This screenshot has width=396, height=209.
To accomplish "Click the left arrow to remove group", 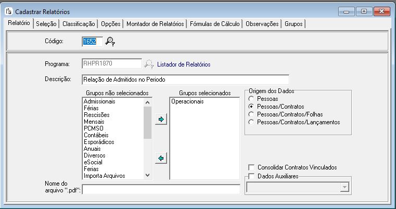I will pos(161,159).
